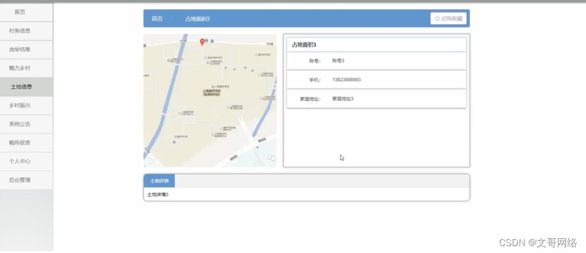The image size is (586, 253).
Task: Click the 账号3 value
Action: (x=338, y=61)
